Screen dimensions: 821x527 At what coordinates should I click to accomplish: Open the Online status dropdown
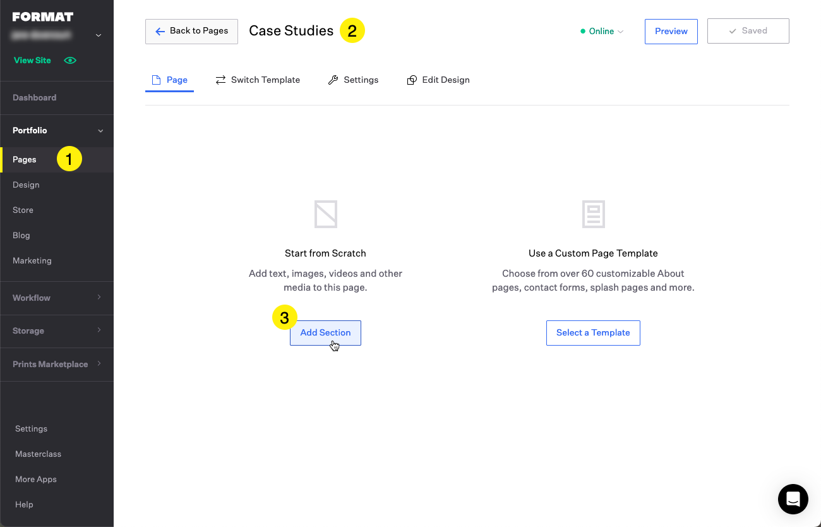click(602, 32)
